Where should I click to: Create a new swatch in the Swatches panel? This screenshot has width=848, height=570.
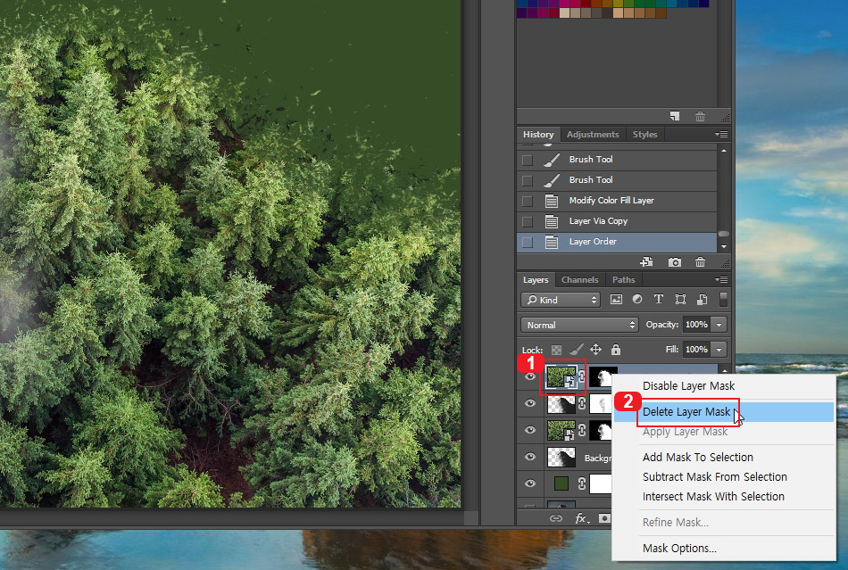coord(675,116)
